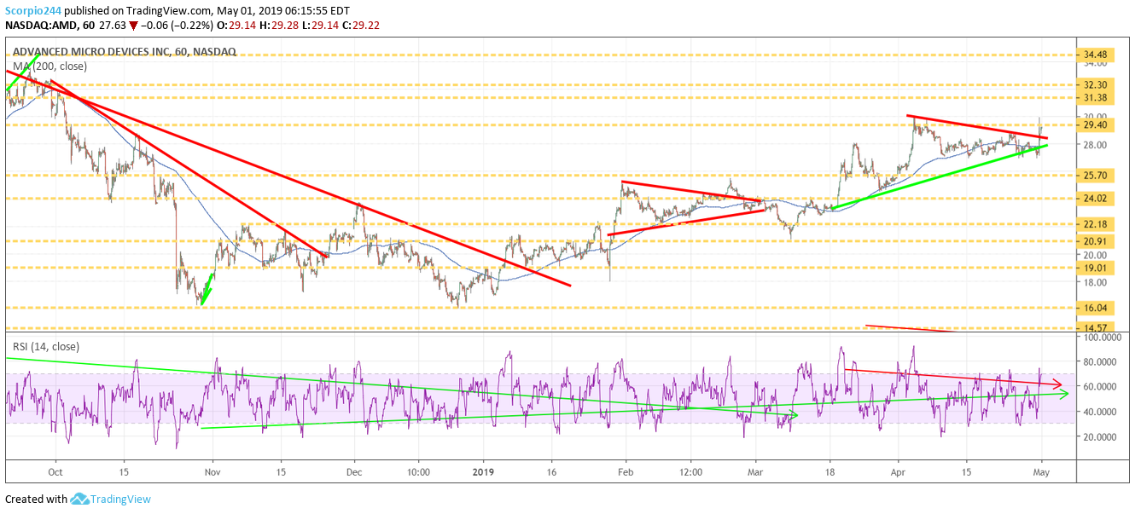Click the "40.0000" RSI axis label
Viewport: 1135px width, 514px height.
point(1099,412)
